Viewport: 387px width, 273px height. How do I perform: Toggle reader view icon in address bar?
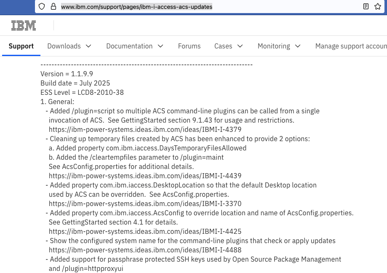pyautogui.click(x=366, y=7)
